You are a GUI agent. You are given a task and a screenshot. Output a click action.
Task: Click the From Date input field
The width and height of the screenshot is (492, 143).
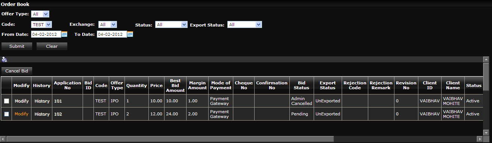tap(46, 34)
